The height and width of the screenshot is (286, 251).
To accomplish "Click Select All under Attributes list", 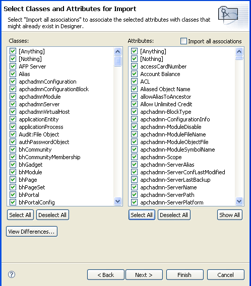I will coord(142,215).
